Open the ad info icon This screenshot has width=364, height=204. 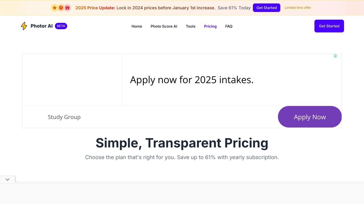[x=335, y=56]
